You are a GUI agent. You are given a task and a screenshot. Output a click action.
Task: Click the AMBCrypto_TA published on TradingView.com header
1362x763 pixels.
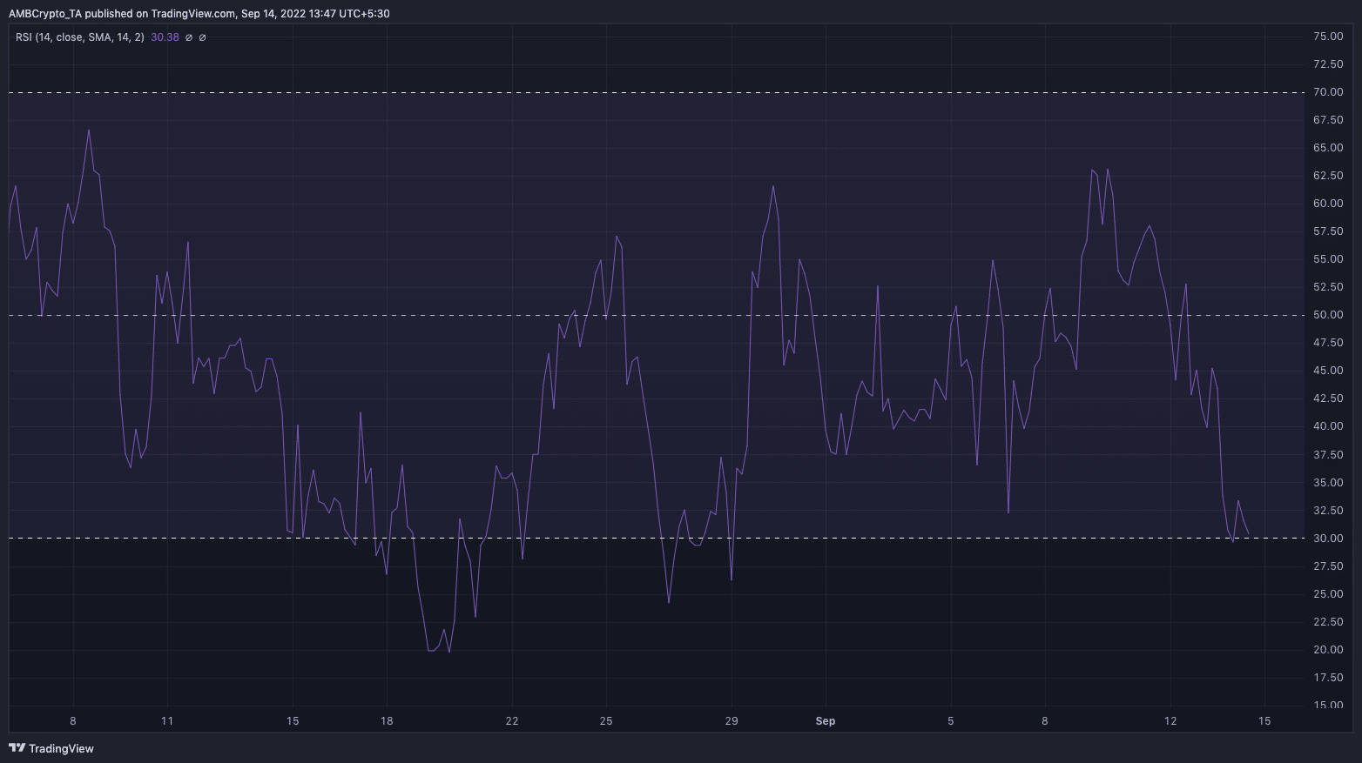point(199,14)
